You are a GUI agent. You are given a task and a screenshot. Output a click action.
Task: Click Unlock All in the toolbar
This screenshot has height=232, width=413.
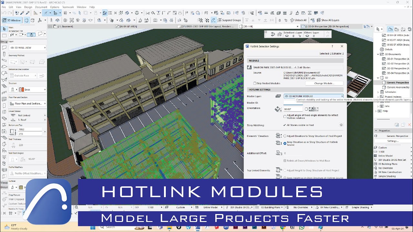(x=298, y=20)
